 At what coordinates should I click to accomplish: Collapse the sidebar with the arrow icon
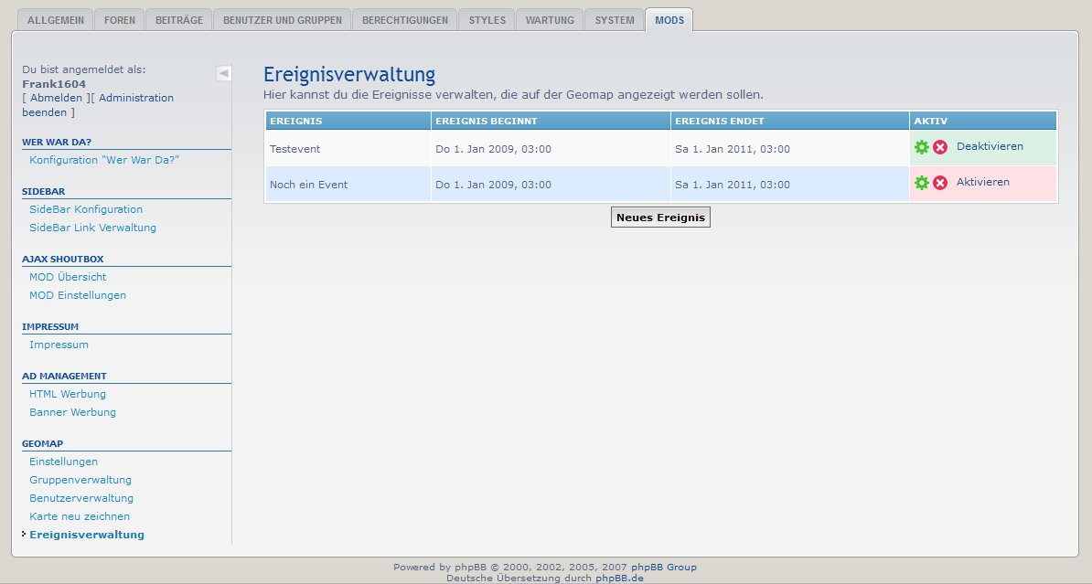(224, 73)
